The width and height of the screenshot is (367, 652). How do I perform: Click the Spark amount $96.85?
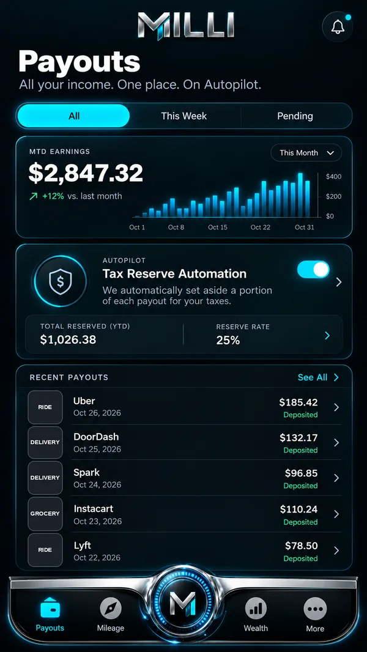point(302,473)
